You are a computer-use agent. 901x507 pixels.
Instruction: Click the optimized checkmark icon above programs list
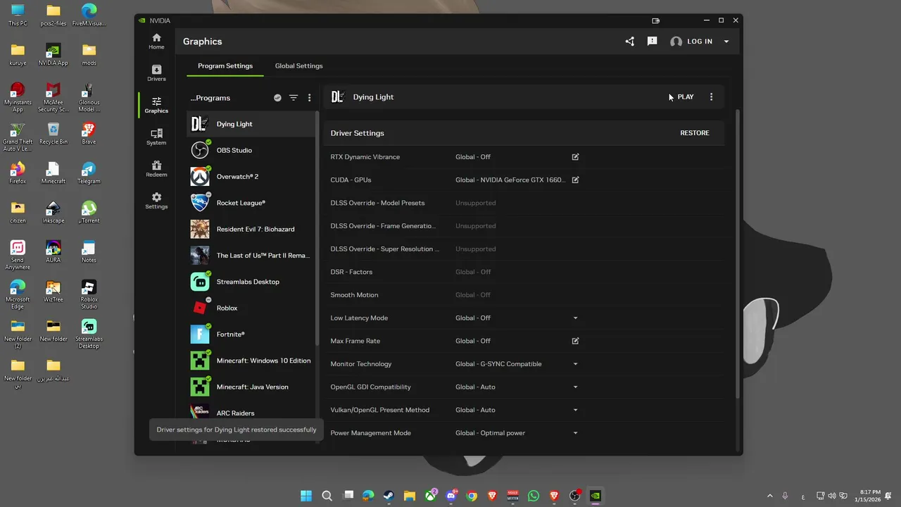coord(277,98)
